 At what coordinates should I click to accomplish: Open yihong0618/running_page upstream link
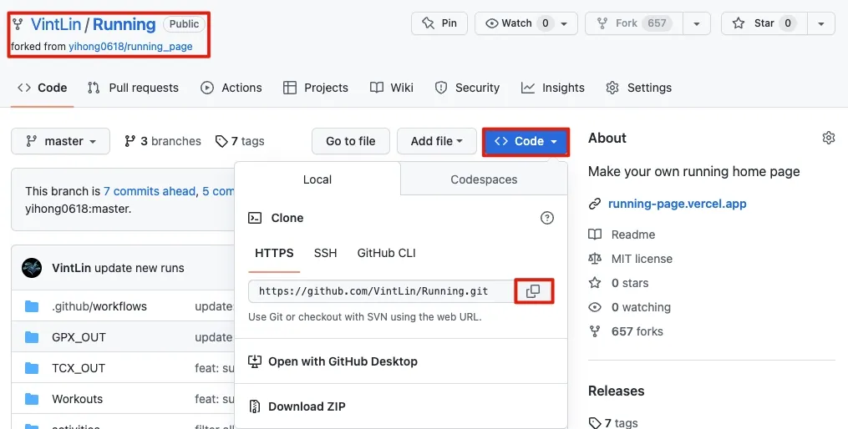[130, 47]
